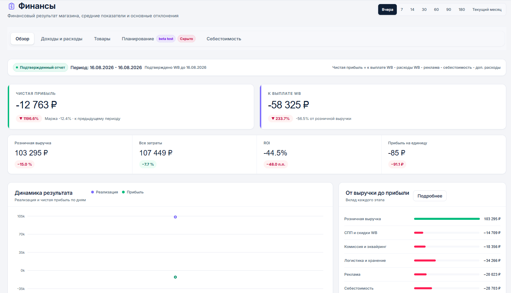Click the -58 325 ₽ payout value
The width and height of the screenshot is (511, 293).
[288, 105]
